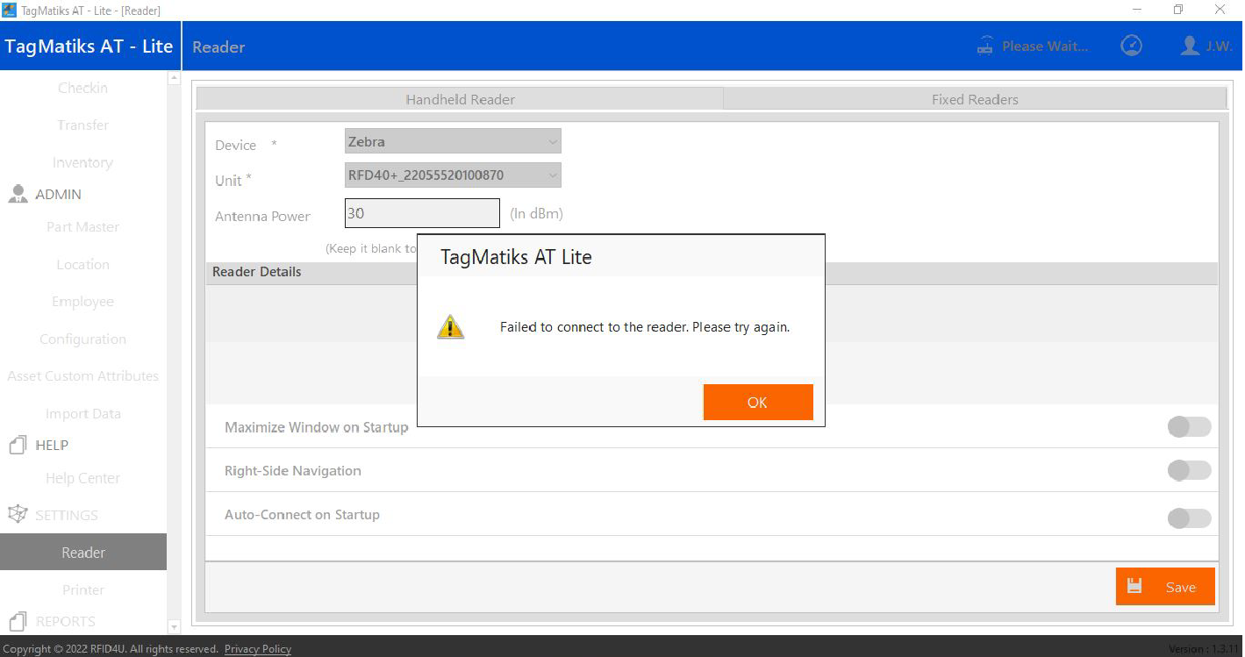Click the SETTINGS section cube icon
The width and height of the screenshot is (1245, 657).
click(x=18, y=515)
